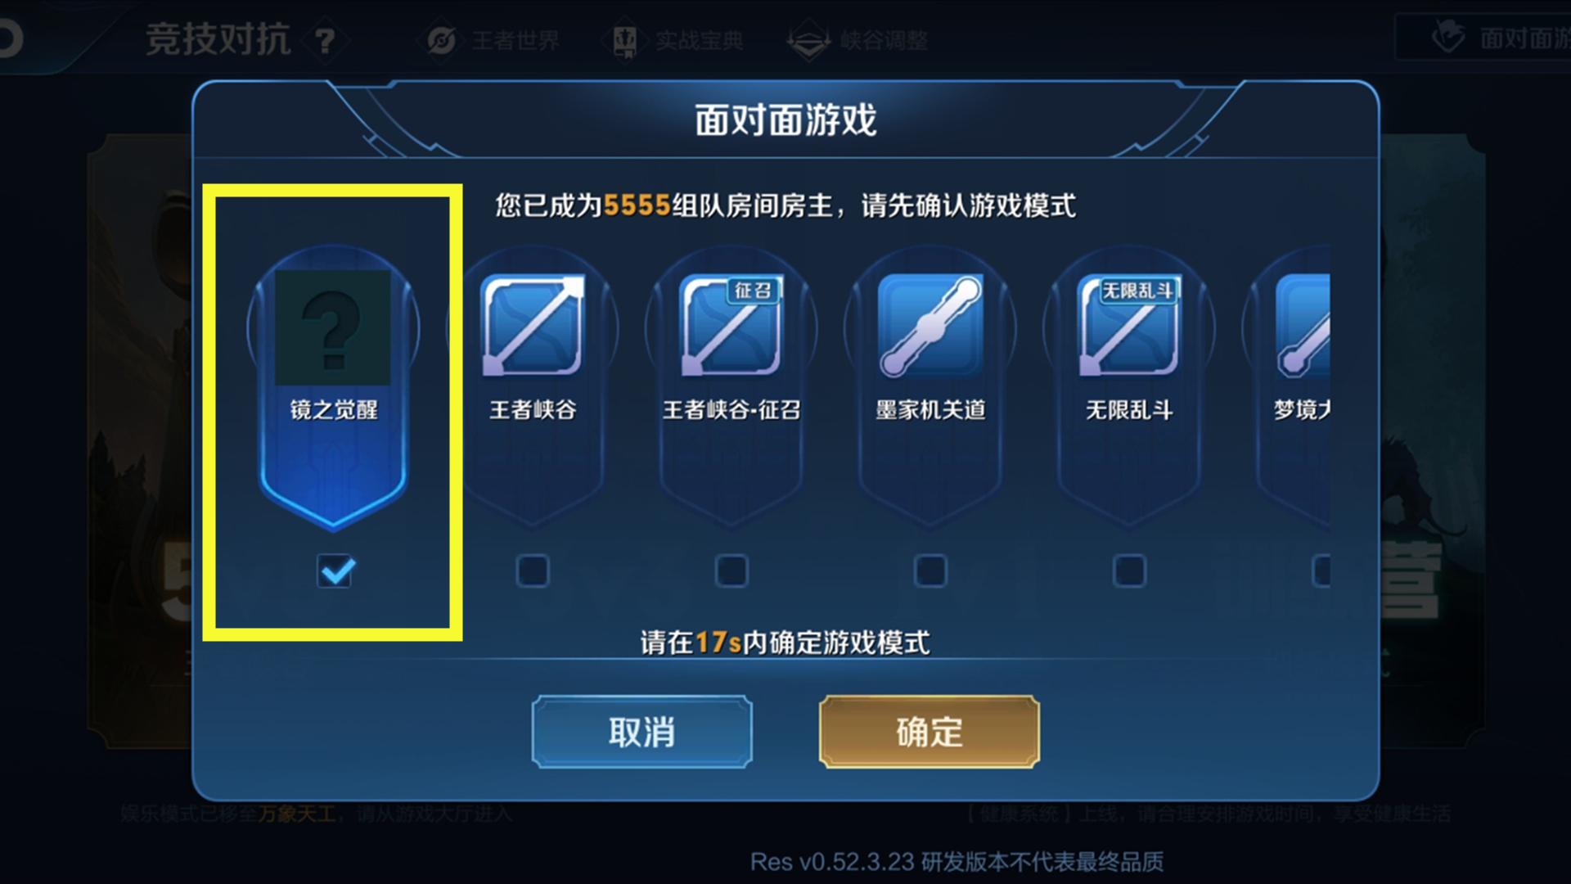Select the 镜之觉醒 question mark icon
The height and width of the screenshot is (884, 1571).
332,327
